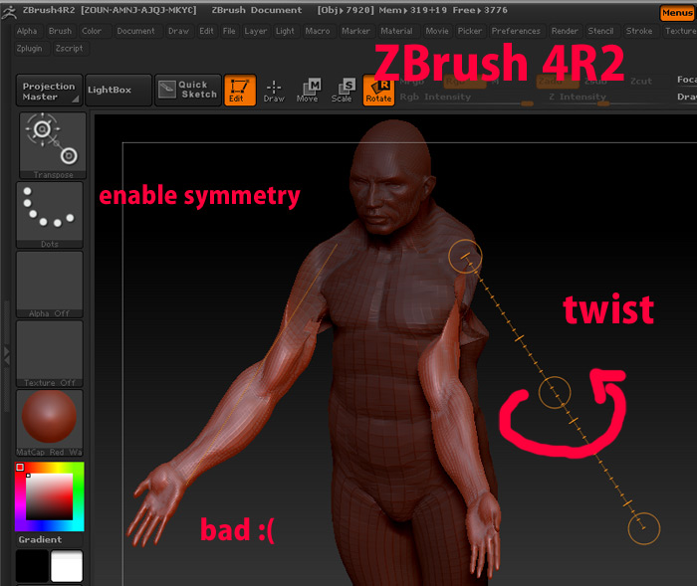Click the Draw Size slider label

pos(686,97)
